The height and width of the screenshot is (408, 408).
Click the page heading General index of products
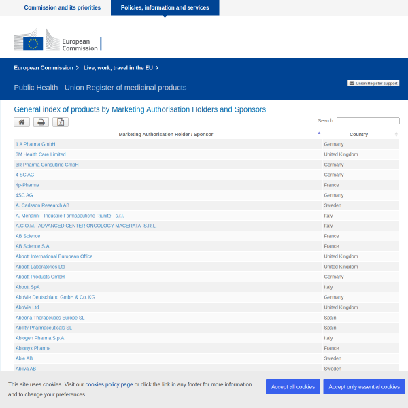pyautogui.click(x=139, y=109)
